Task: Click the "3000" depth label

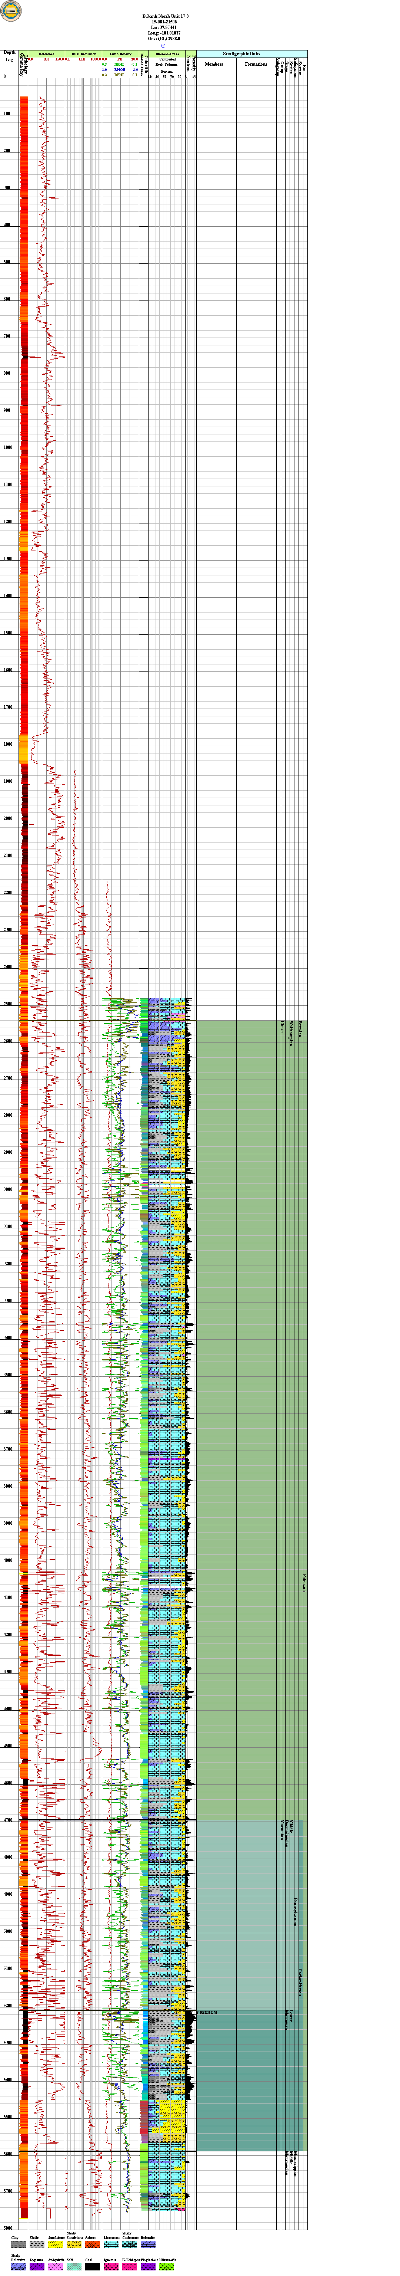Action: click(x=7, y=1189)
